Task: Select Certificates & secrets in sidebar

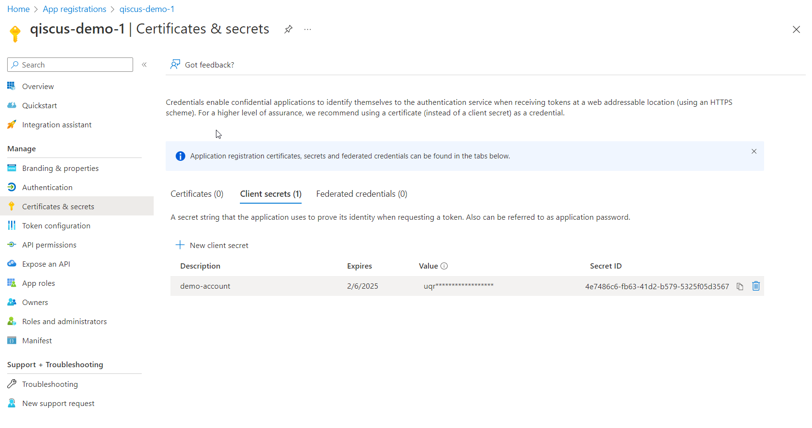Action: point(58,206)
